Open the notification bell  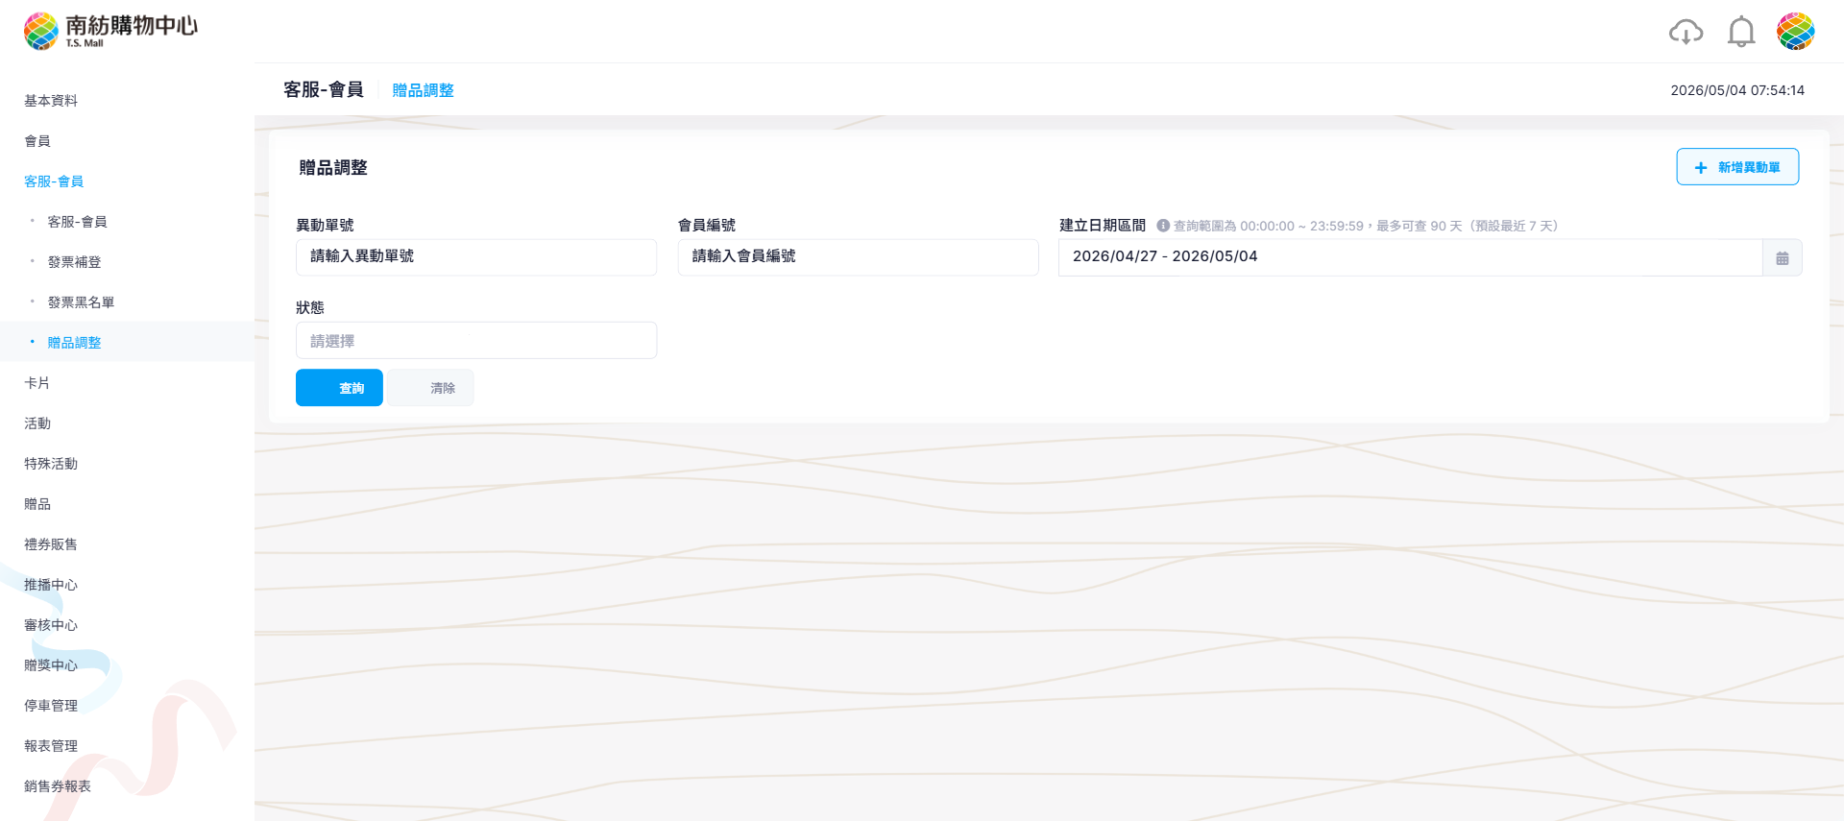[x=1741, y=32]
